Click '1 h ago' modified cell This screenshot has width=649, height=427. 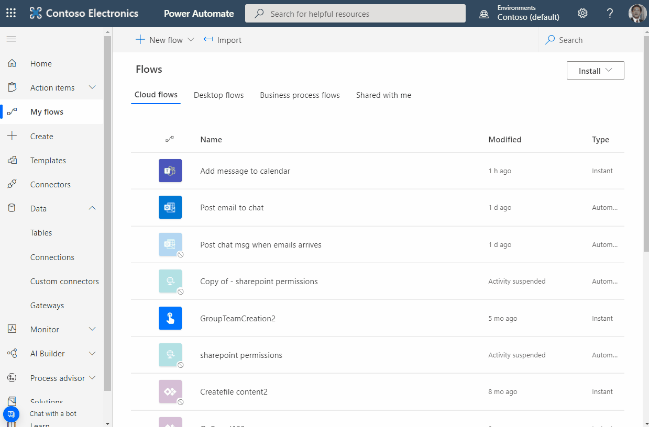point(500,171)
